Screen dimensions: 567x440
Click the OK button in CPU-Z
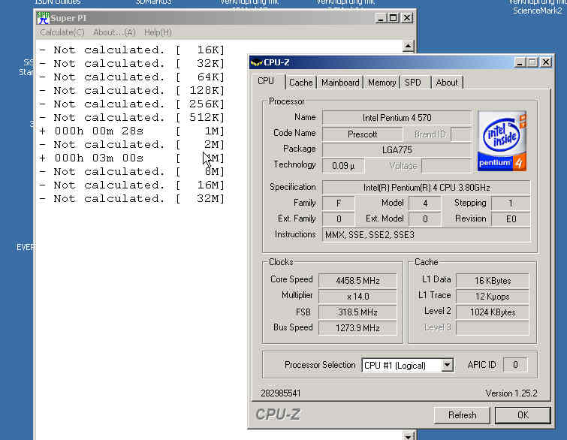click(x=523, y=415)
